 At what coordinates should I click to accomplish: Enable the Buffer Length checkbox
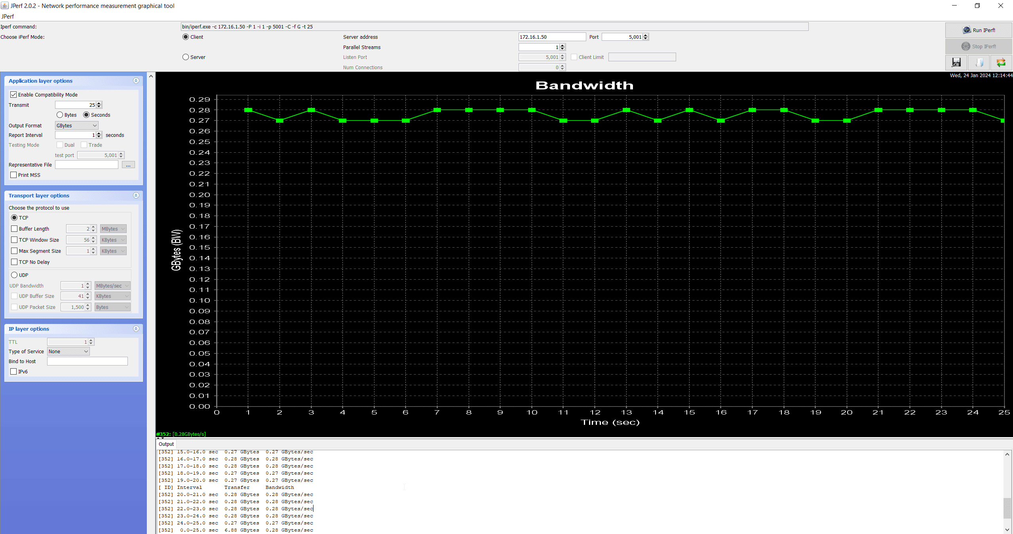point(14,229)
